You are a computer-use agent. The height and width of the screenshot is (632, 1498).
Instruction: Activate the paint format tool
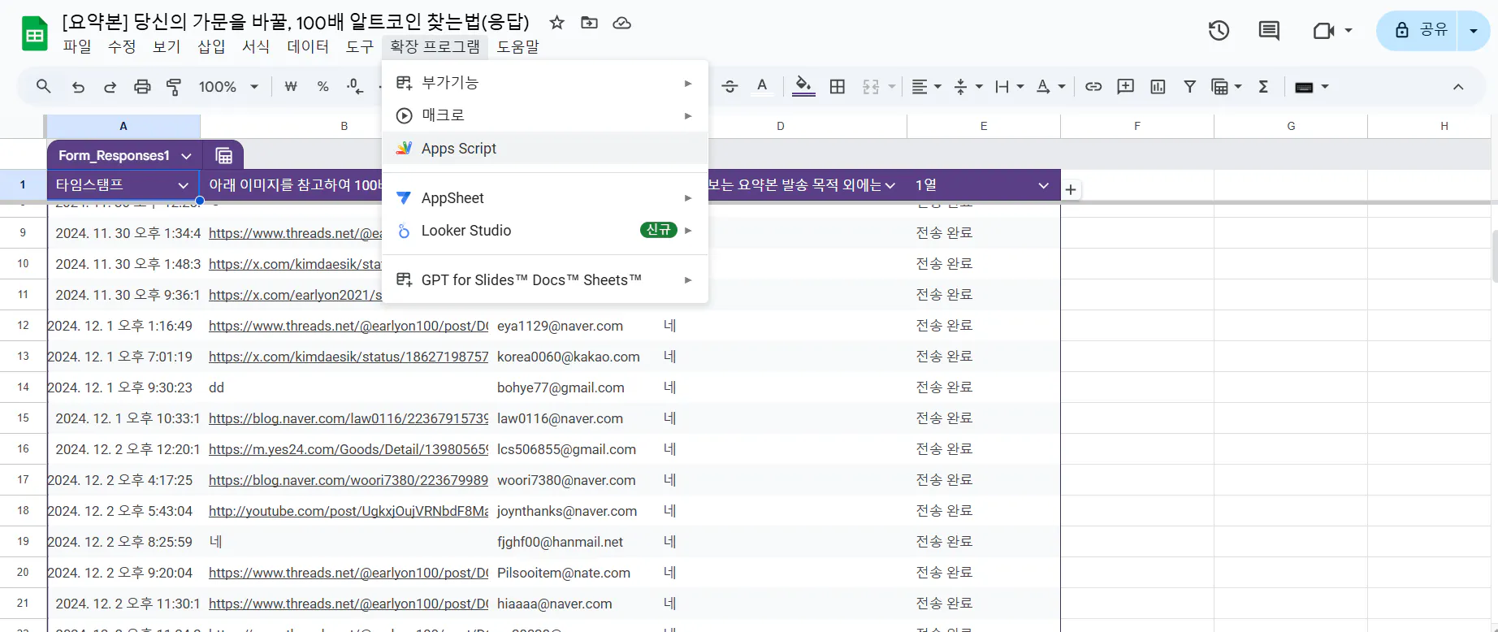pos(174,86)
